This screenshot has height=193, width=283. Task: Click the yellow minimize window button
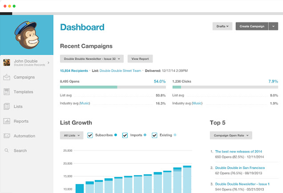pos(10,6)
